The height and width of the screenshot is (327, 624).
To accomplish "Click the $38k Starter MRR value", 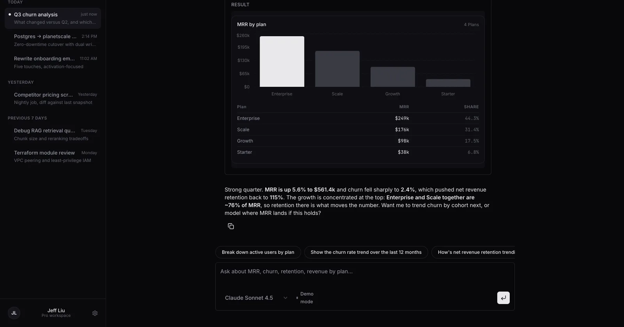I will point(403,152).
